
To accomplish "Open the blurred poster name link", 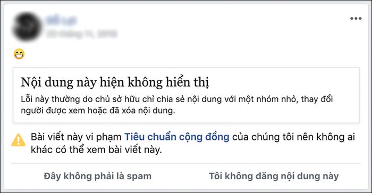I will point(61,21).
